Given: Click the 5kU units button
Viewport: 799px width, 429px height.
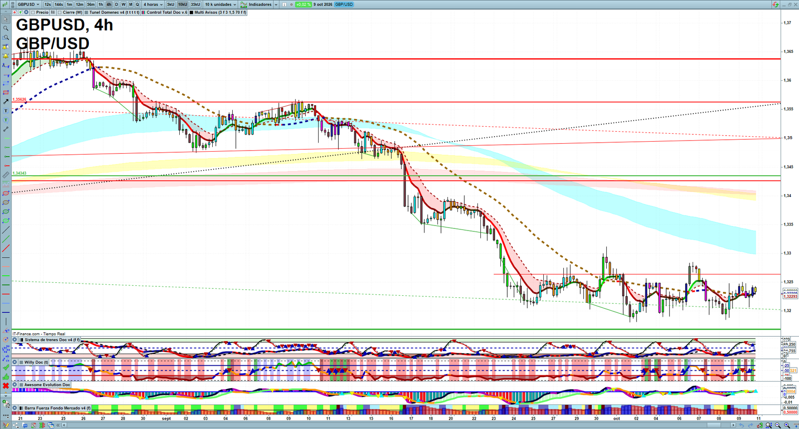Looking at the screenshot, I should pyautogui.click(x=170, y=4).
